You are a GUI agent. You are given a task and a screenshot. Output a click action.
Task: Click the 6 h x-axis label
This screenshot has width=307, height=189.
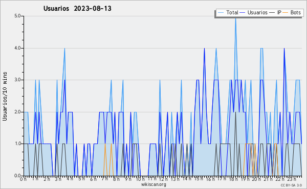93,179
